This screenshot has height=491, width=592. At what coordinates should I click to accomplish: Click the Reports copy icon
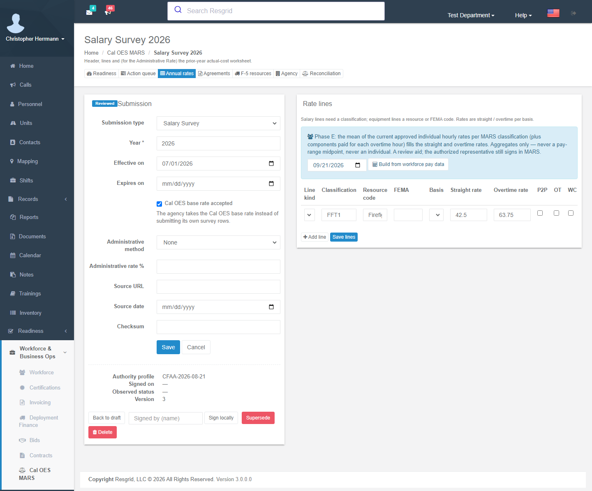tap(13, 217)
